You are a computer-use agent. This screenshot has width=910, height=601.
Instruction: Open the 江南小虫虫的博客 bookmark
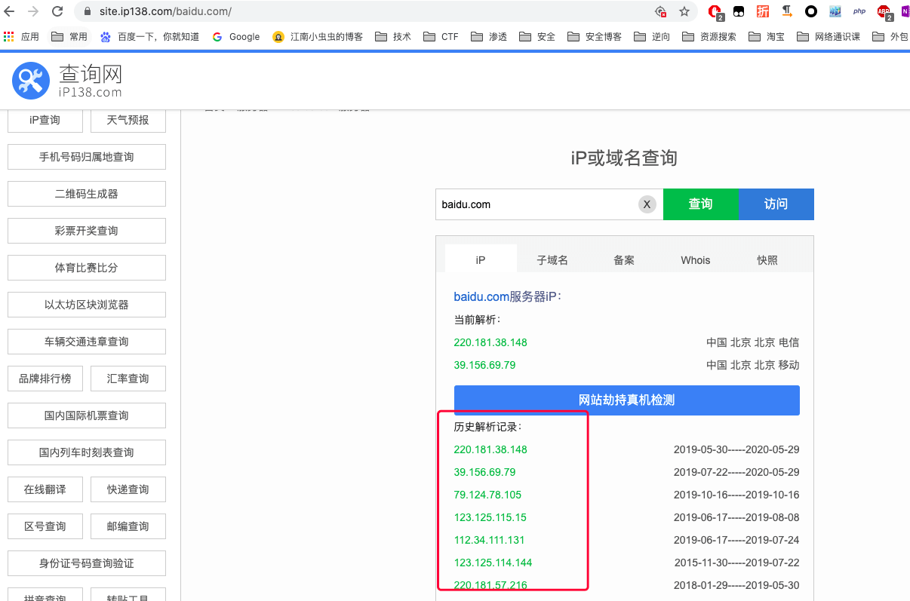[x=318, y=36]
